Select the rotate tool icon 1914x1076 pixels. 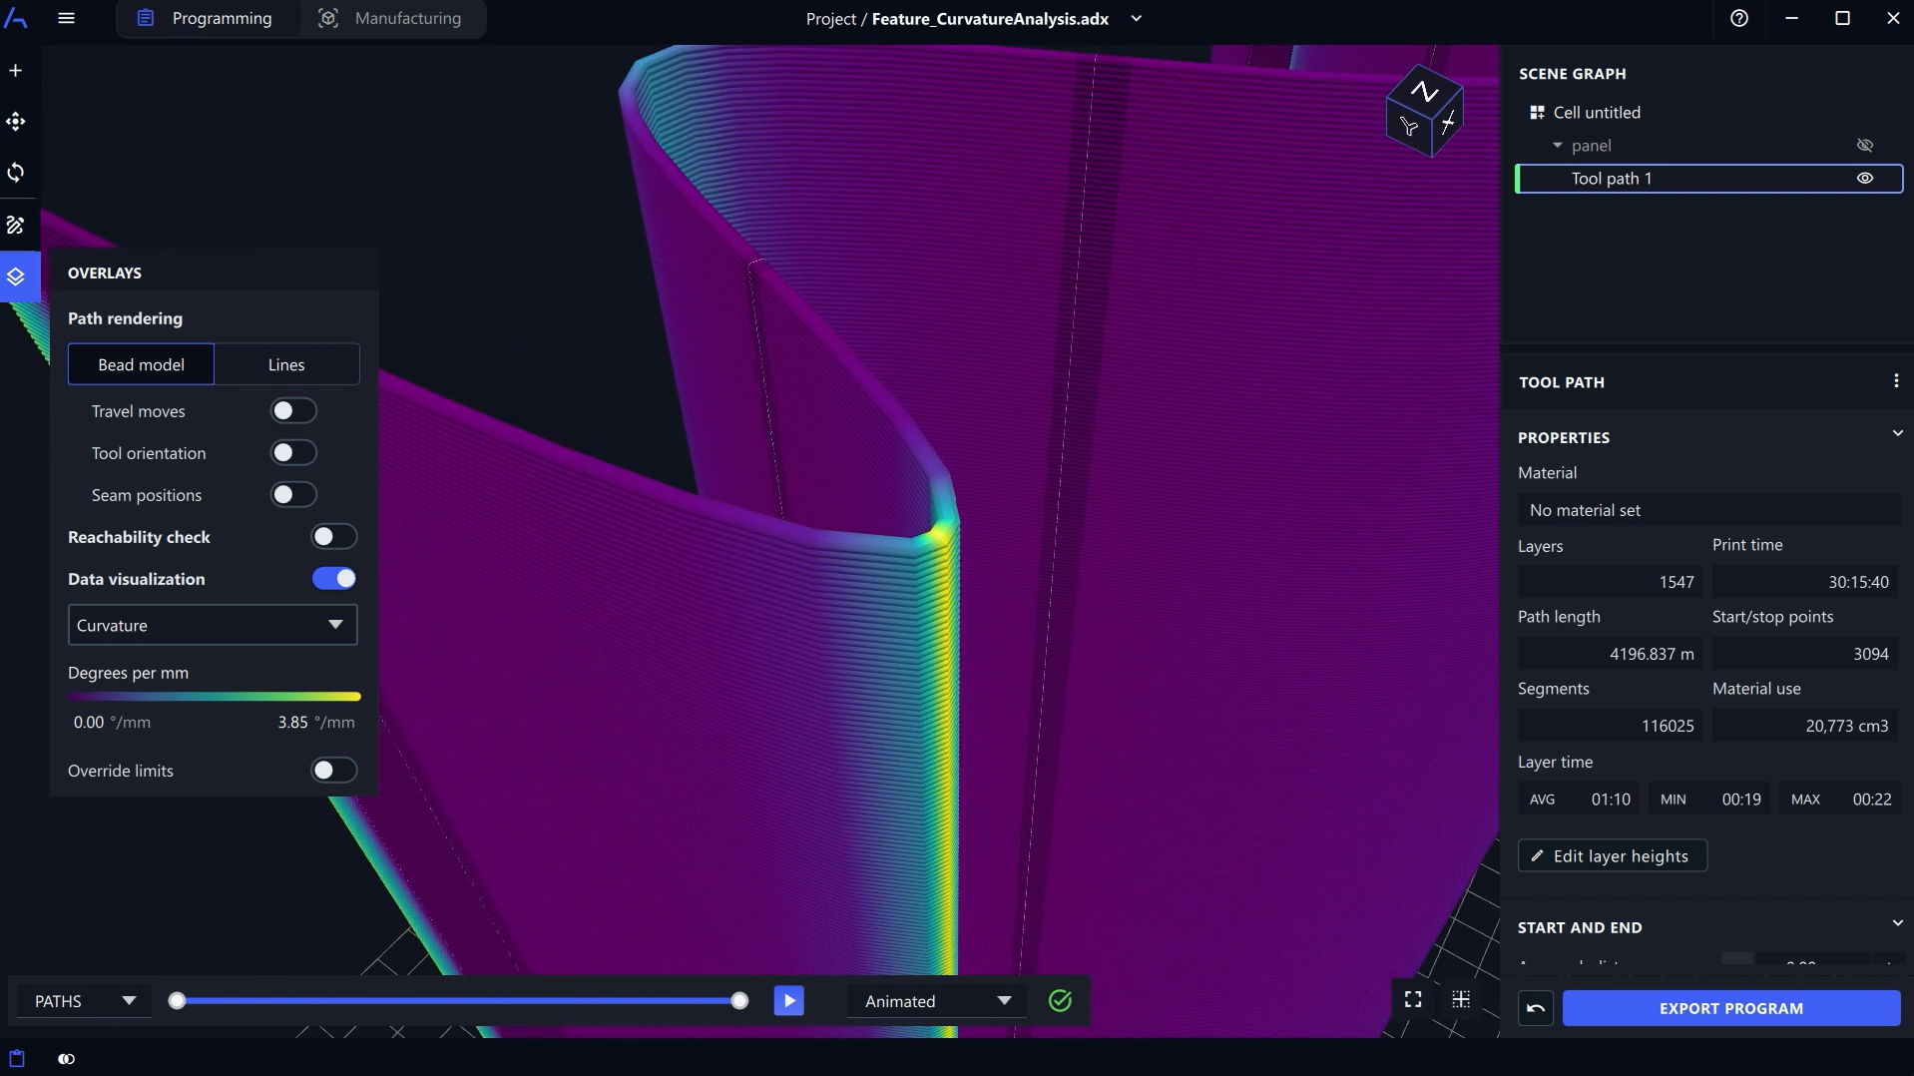pos(16,173)
